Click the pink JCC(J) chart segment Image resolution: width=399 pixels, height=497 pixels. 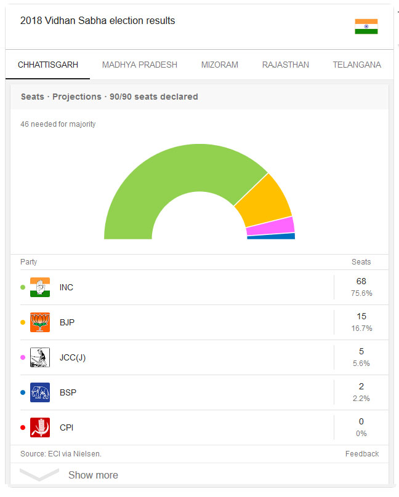(x=271, y=226)
